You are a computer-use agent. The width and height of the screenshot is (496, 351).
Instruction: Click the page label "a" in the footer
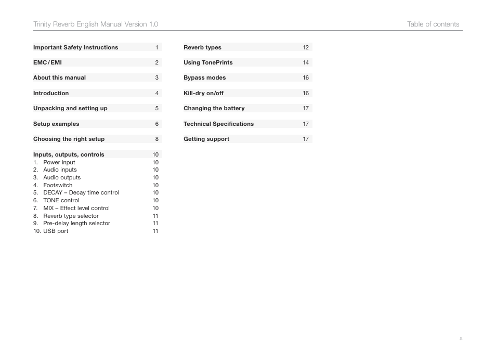click(x=461, y=339)
